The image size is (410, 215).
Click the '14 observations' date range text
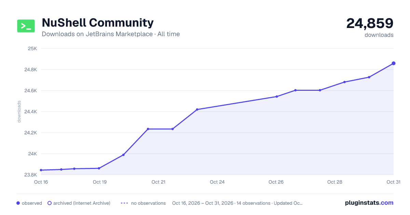pos(237,203)
